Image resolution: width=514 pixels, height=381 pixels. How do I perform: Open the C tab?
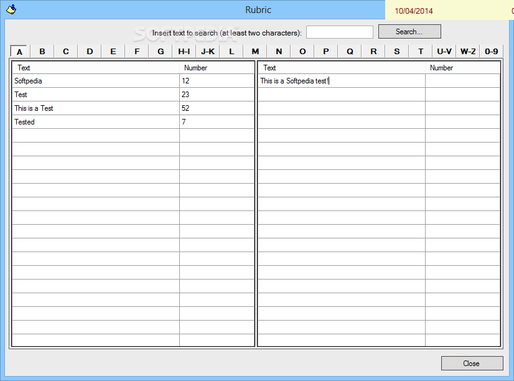click(66, 52)
